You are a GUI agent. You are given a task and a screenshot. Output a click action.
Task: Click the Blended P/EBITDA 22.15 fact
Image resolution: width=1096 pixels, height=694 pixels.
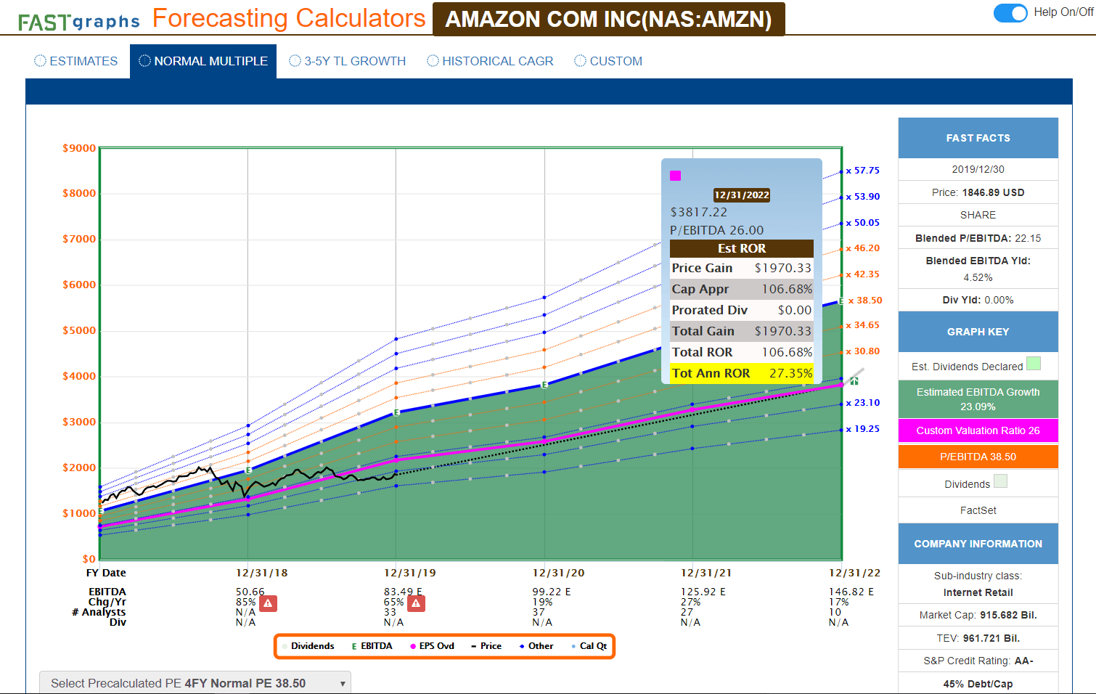[978, 238]
